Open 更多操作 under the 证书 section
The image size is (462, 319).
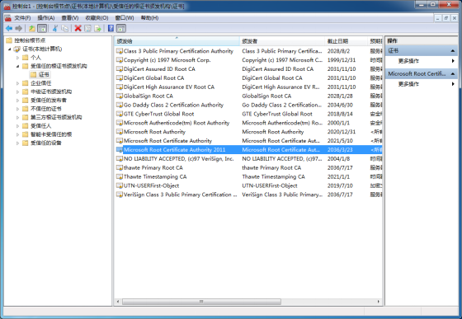pos(408,61)
